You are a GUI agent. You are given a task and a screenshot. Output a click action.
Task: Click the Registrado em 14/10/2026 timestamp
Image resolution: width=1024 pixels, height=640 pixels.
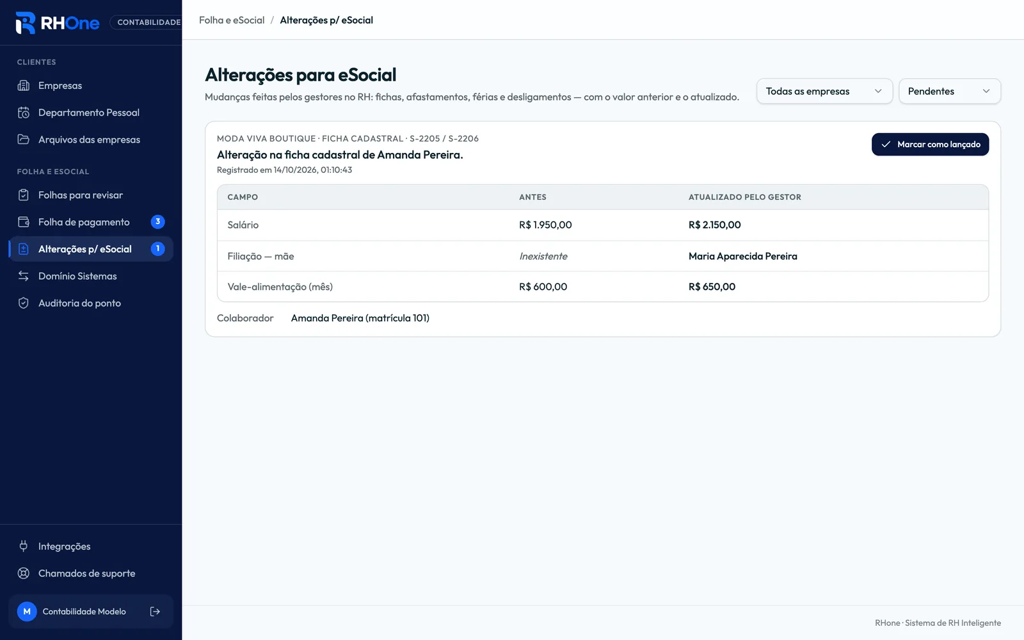tap(285, 170)
